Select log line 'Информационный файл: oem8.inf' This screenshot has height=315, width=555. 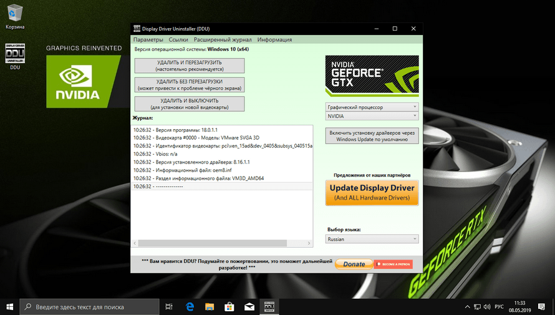tap(222, 170)
